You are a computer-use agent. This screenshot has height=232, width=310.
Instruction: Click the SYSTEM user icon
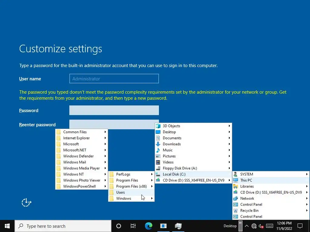click(236, 174)
